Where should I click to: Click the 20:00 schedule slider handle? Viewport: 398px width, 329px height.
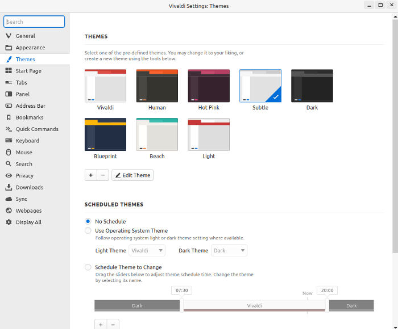click(327, 305)
